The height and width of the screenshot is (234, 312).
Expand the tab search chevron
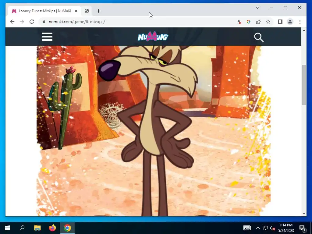(257, 8)
